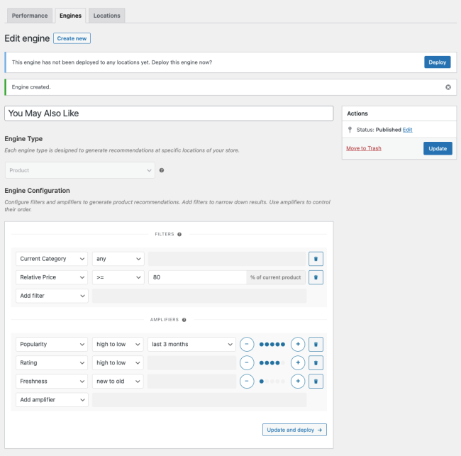
Task: Open the Locations tab
Action: tap(106, 15)
